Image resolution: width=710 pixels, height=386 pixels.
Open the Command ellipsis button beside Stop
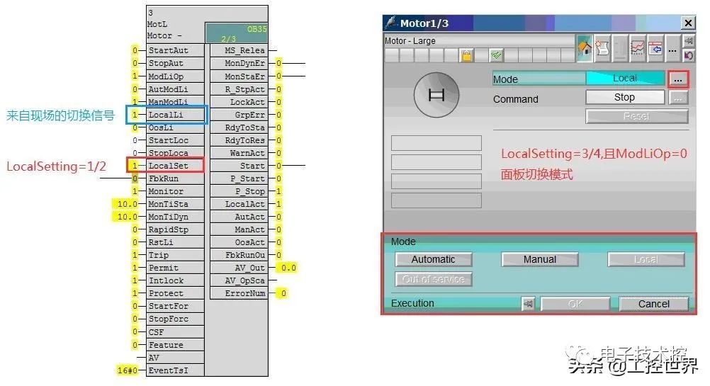(x=678, y=98)
